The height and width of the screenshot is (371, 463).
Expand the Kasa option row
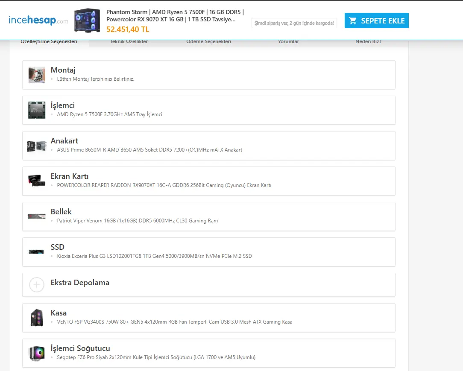click(x=209, y=318)
